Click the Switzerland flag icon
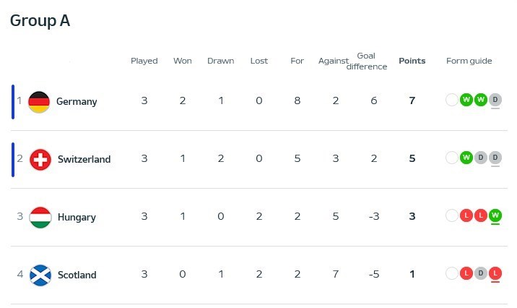This screenshot has width=517, height=308. pyautogui.click(x=40, y=160)
